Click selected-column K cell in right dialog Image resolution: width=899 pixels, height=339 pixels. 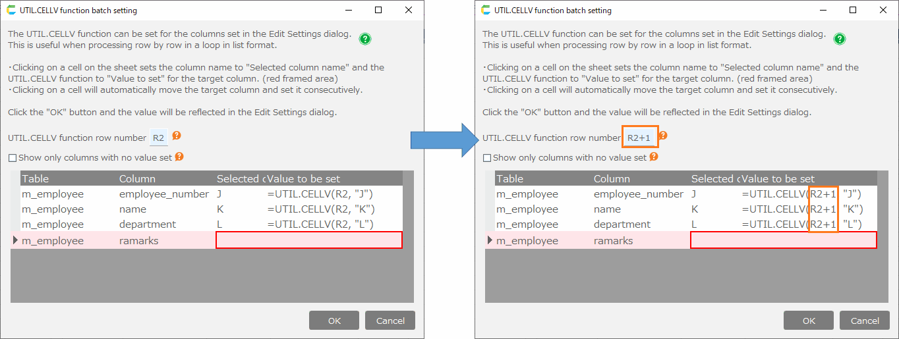point(714,209)
